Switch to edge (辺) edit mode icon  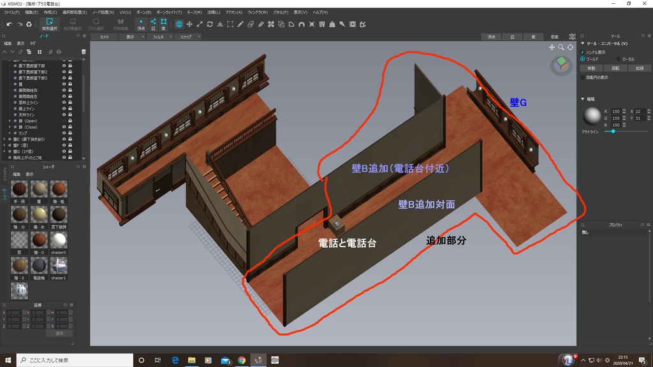click(153, 24)
